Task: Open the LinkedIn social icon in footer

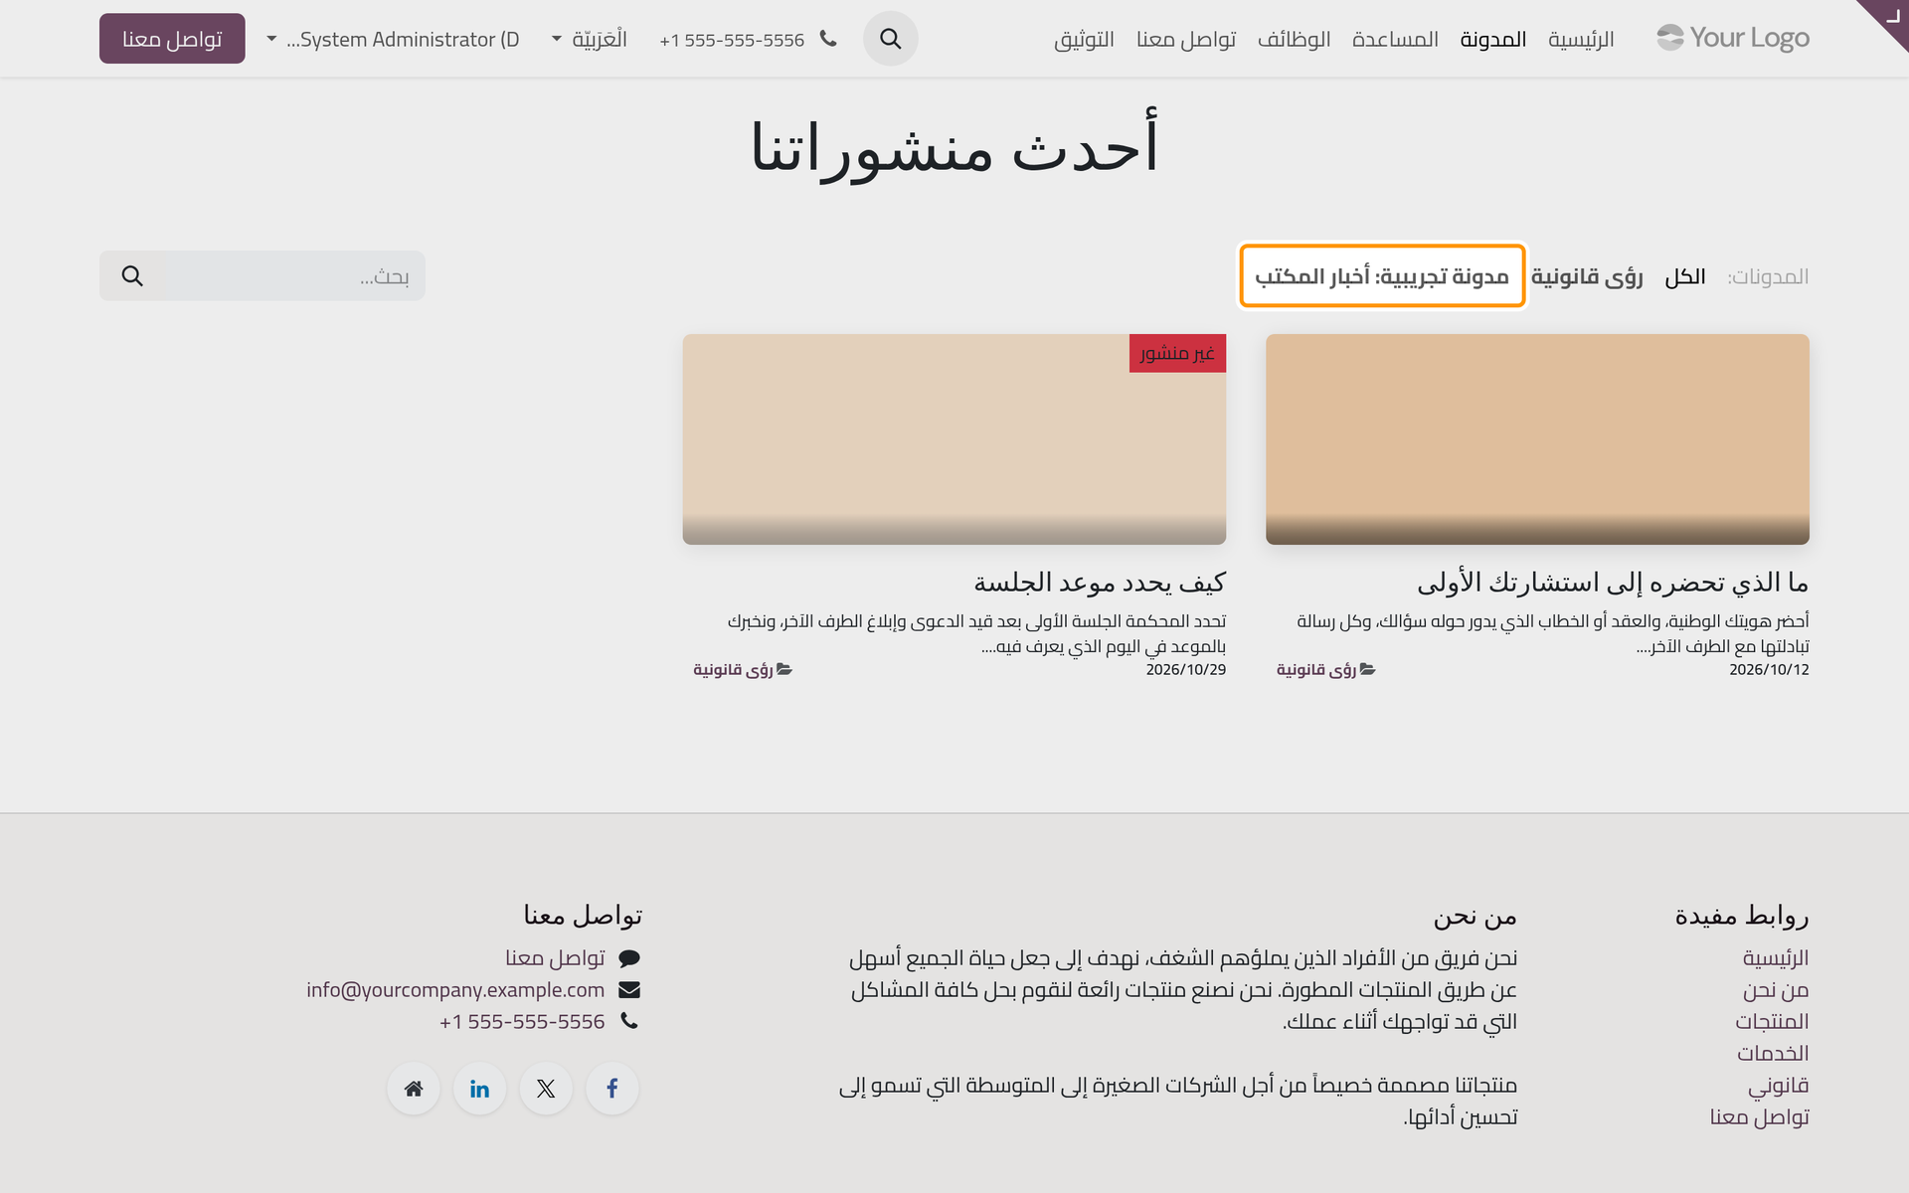Action: (479, 1089)
